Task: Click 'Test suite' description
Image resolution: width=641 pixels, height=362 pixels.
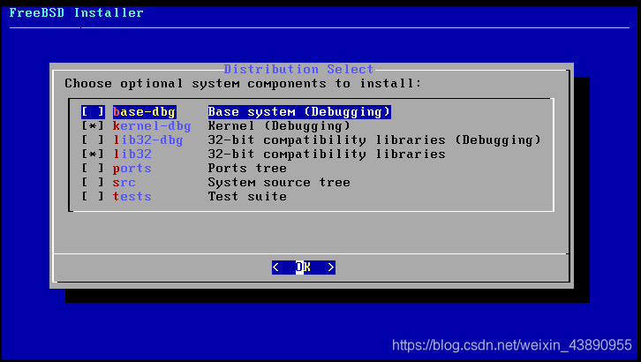Action: coord(247,196)
